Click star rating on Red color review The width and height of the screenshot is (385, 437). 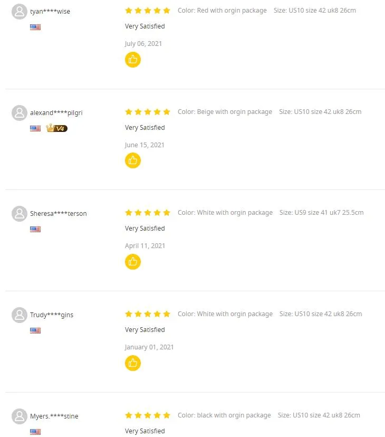click(148, 11)
